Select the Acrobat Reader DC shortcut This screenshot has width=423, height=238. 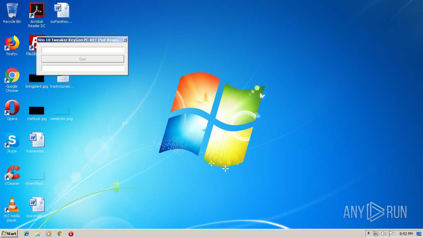pos(37,15)
